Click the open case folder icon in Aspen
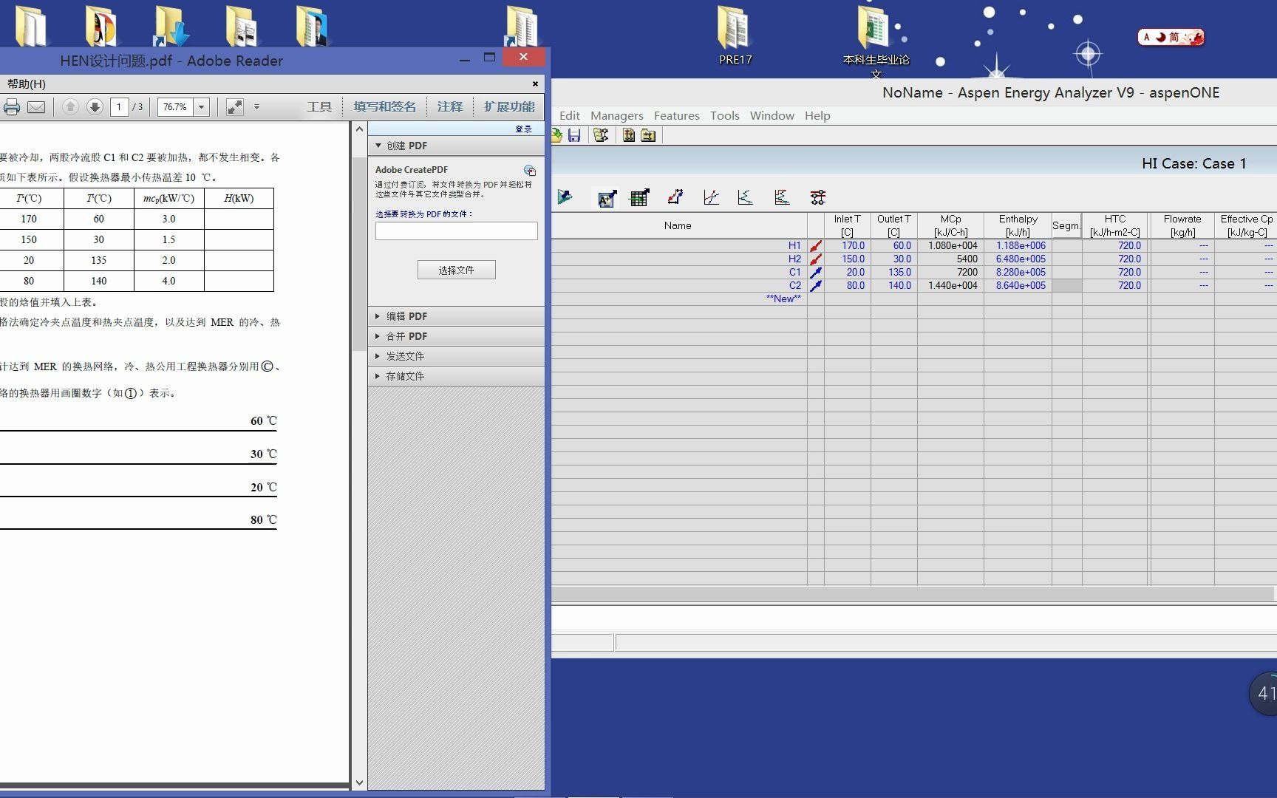This screenshot has height=798, width=1277. (556, 135)
